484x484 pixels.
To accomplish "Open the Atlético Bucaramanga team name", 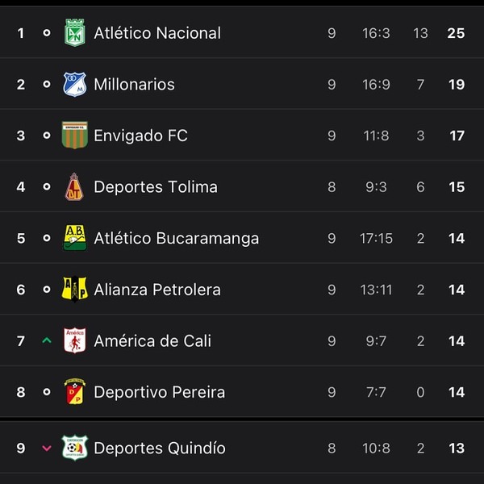I will point(176,238).
